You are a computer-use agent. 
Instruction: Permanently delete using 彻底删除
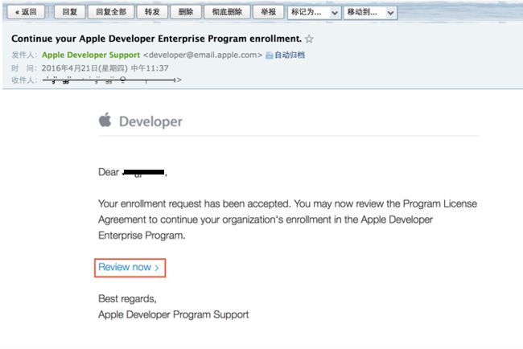(x=227, y=12)
